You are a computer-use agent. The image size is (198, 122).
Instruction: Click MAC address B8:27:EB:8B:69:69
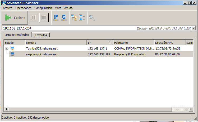[167, 54]
